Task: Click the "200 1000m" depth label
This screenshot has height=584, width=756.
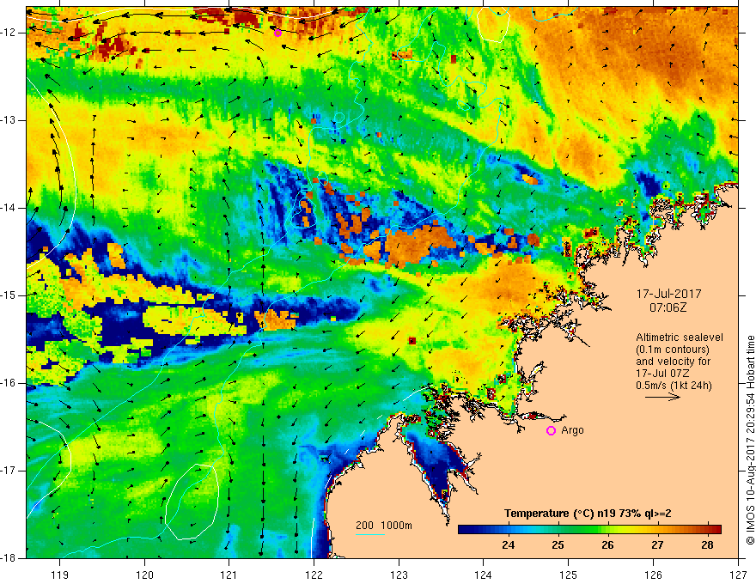Action: tap(384, 526)
